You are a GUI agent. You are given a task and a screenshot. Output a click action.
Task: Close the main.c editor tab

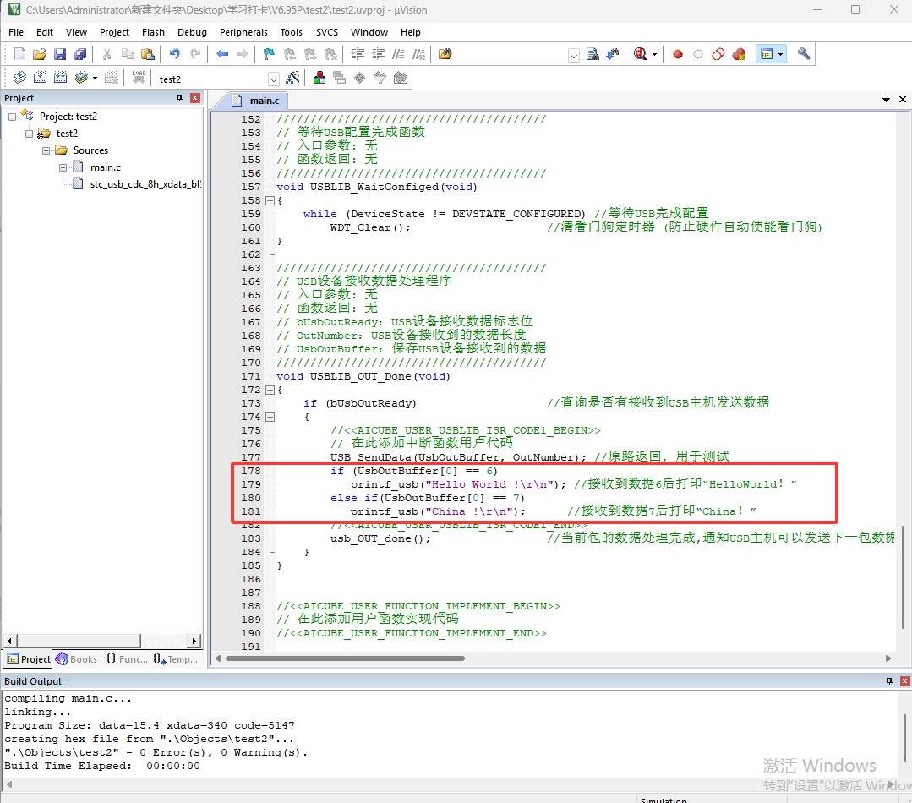coord(903,100)
